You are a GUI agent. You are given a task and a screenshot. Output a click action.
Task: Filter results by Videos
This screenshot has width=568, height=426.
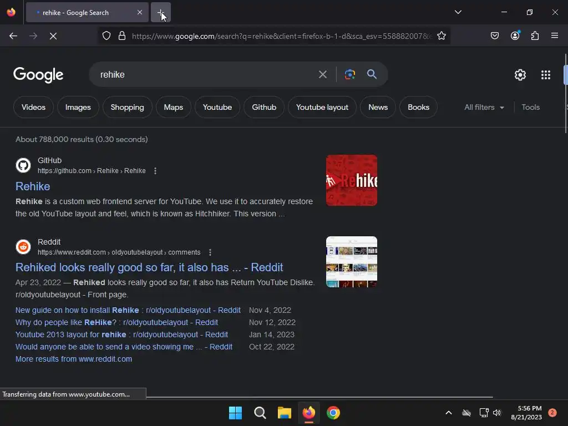coord(33,107)
